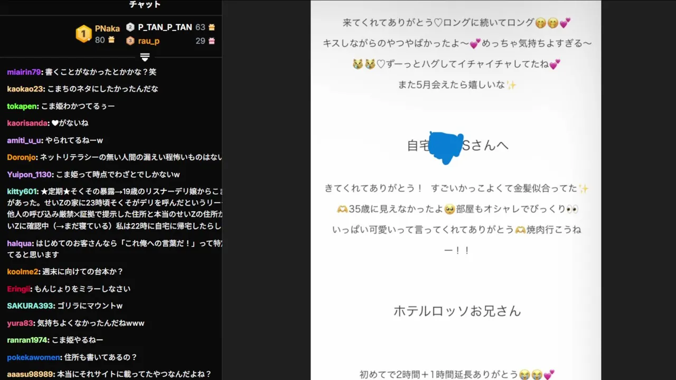Click username Eringii in chat
This screenshot has height=380, width=676.
pyautogui.click(x=19, y=289)
